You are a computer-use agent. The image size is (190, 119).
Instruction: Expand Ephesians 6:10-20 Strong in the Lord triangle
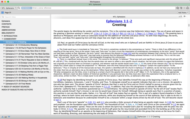click(4, 80)
